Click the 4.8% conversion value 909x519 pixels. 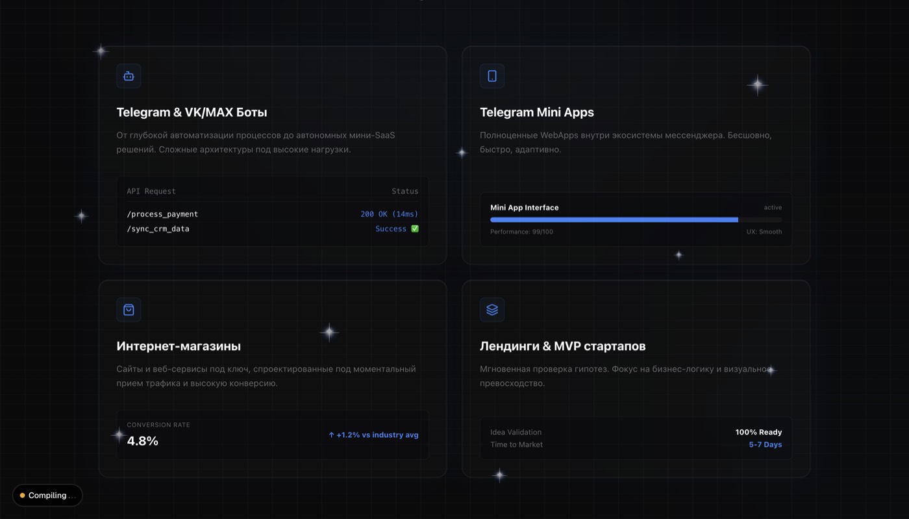[143, 441]
